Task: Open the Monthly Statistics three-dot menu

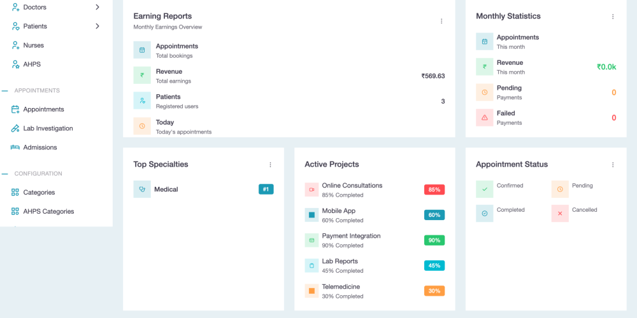Action: pos(613,17)
